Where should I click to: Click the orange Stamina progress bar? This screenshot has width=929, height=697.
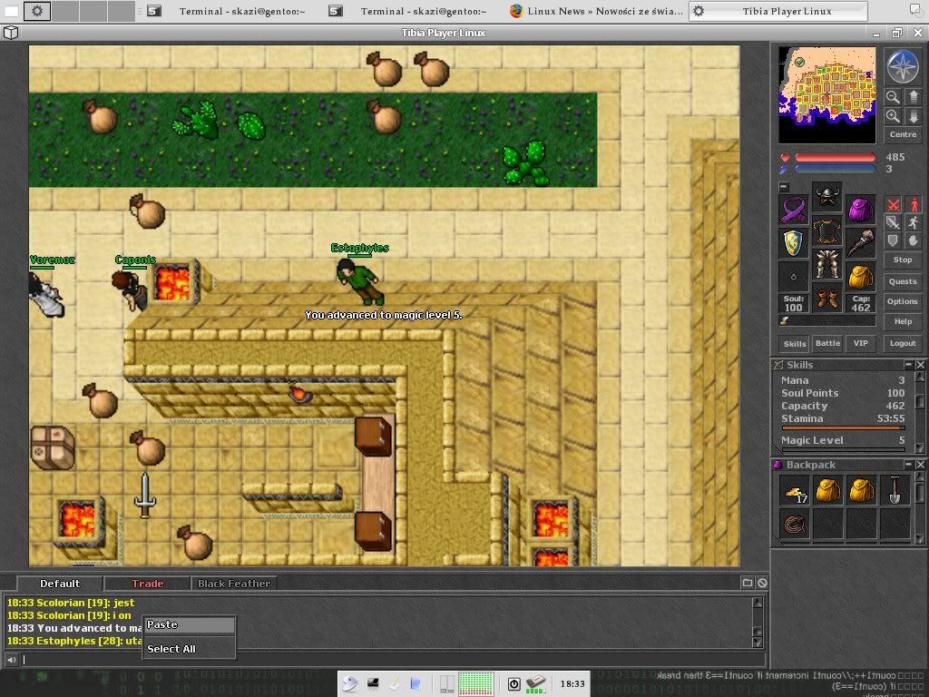[x=843, y=427]
